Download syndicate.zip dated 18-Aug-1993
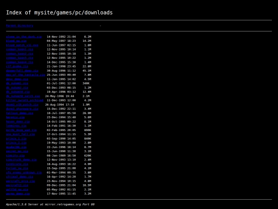 (17, 164)
